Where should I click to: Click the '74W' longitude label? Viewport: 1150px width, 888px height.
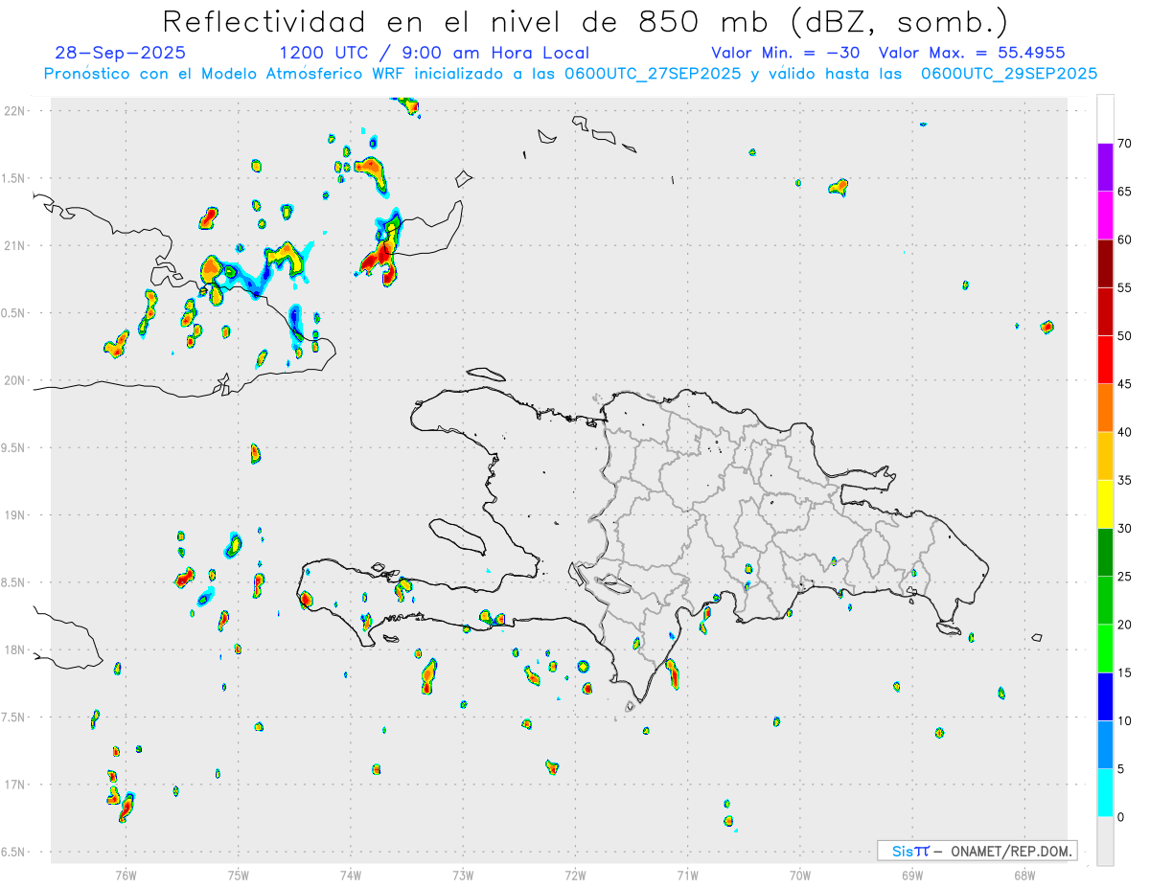pos(351,875)
